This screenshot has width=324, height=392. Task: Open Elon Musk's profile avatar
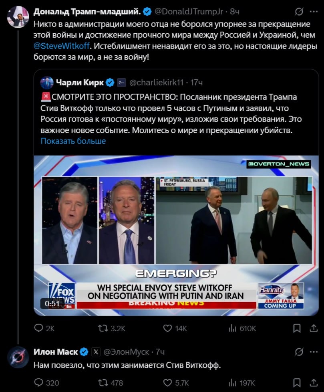point(18,358)
